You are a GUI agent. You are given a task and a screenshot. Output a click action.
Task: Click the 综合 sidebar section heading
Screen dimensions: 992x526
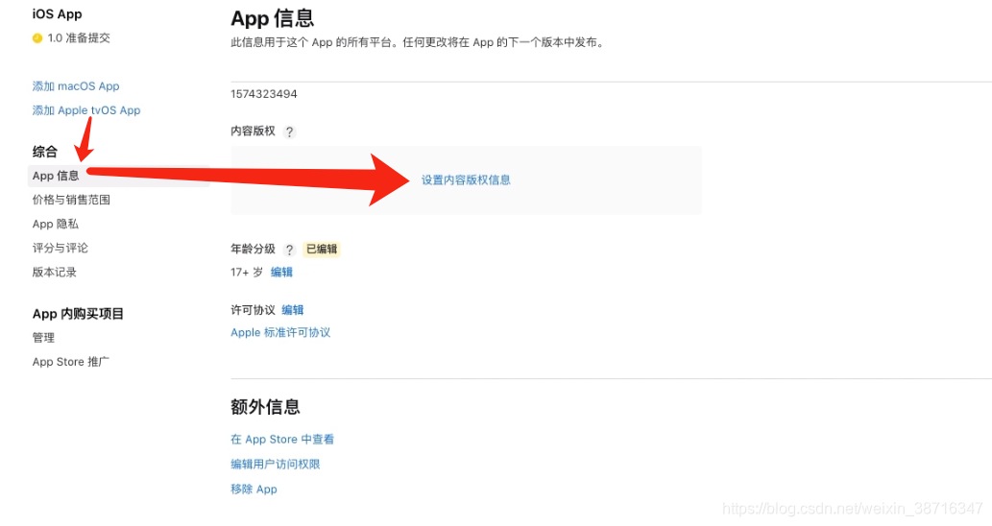(45, 152)
